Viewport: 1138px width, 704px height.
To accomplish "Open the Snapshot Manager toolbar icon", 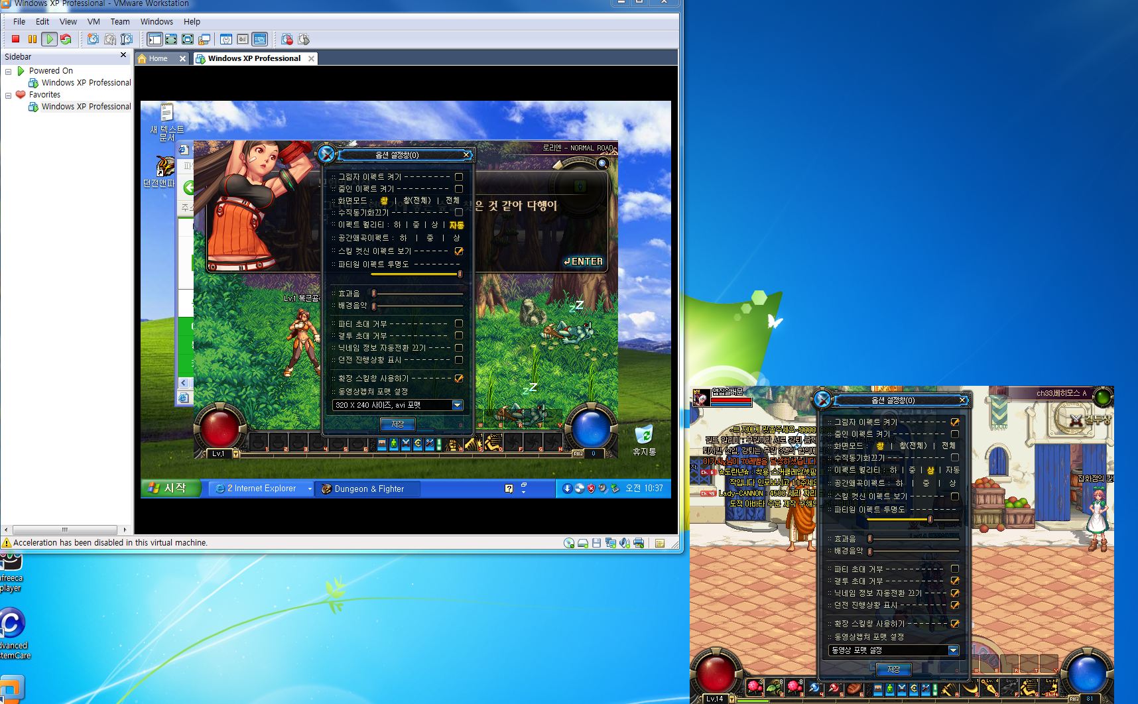I will pyautogui.click(x=127, y=39).
